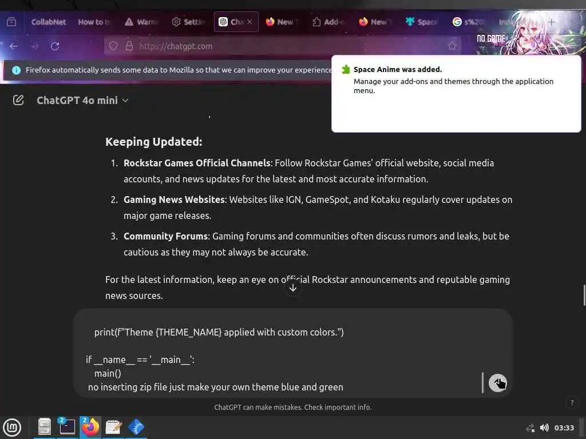Jump to bottom using down arrow button

pyautogui.click(x=293, y=288)
